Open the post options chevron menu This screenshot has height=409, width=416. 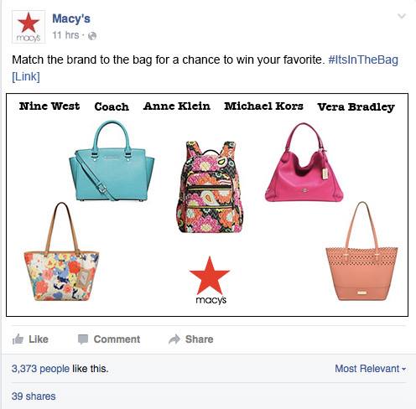point(402,16)
